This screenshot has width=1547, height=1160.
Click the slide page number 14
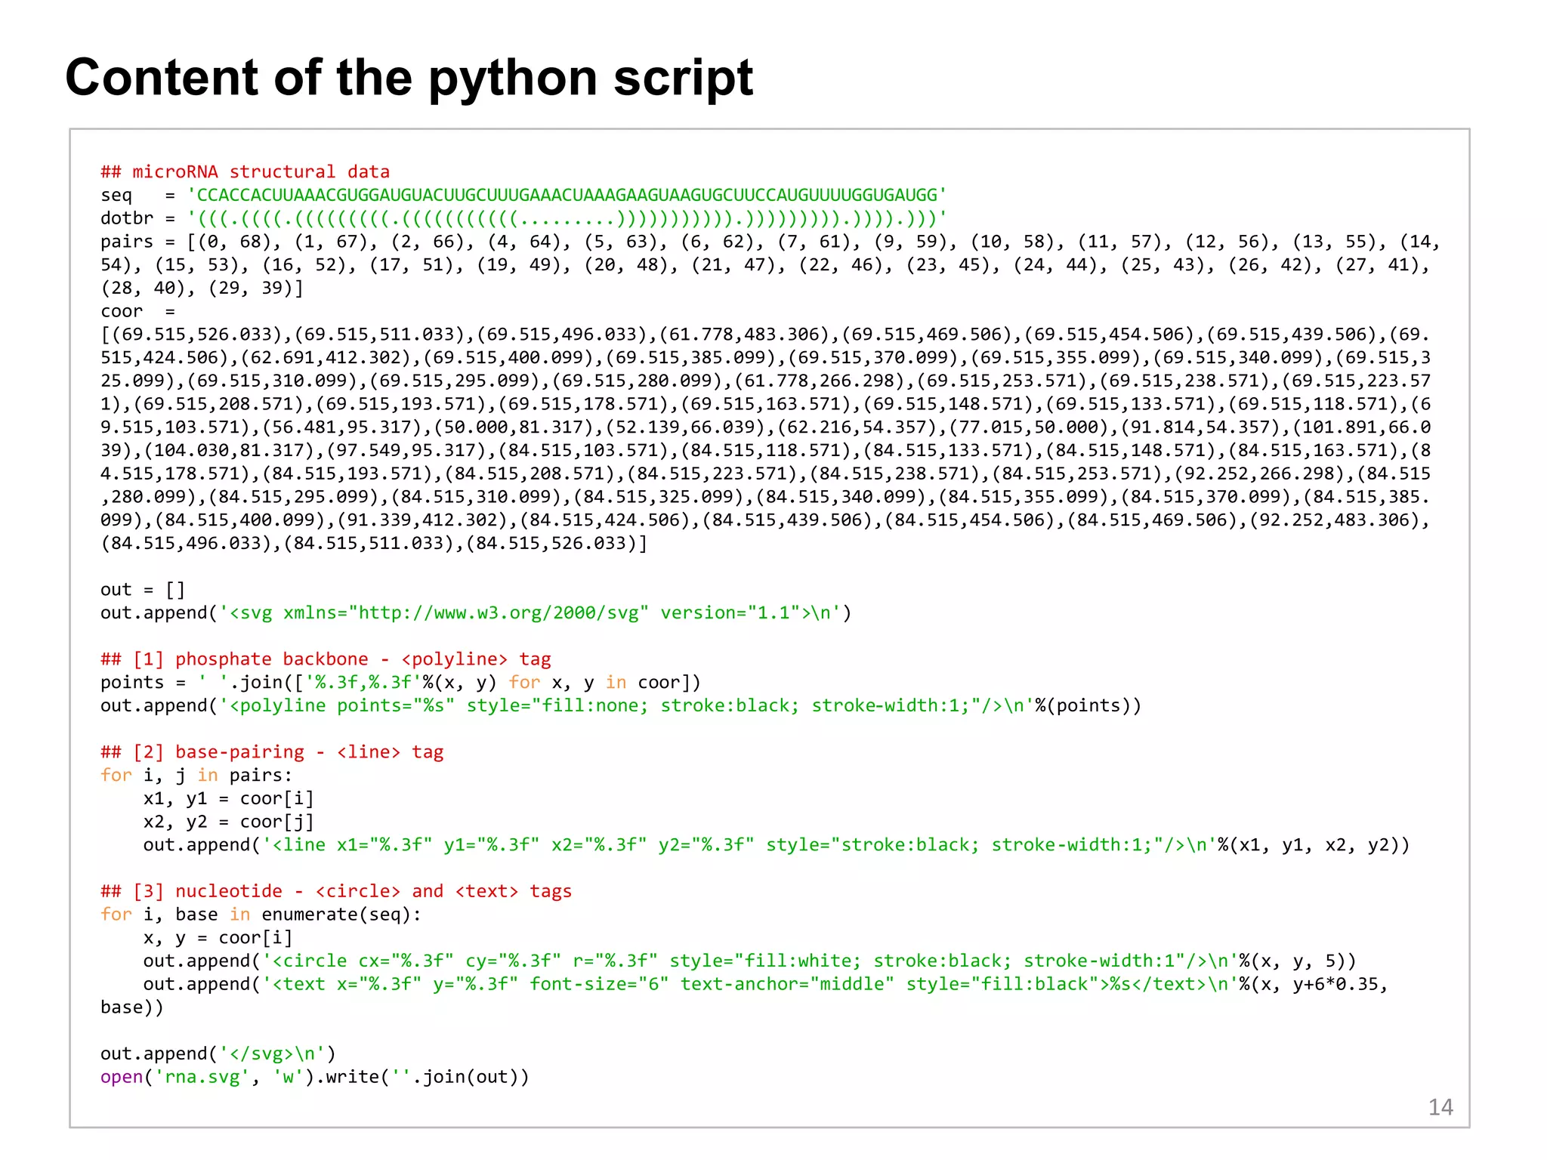click(x=1440, y=1108)
